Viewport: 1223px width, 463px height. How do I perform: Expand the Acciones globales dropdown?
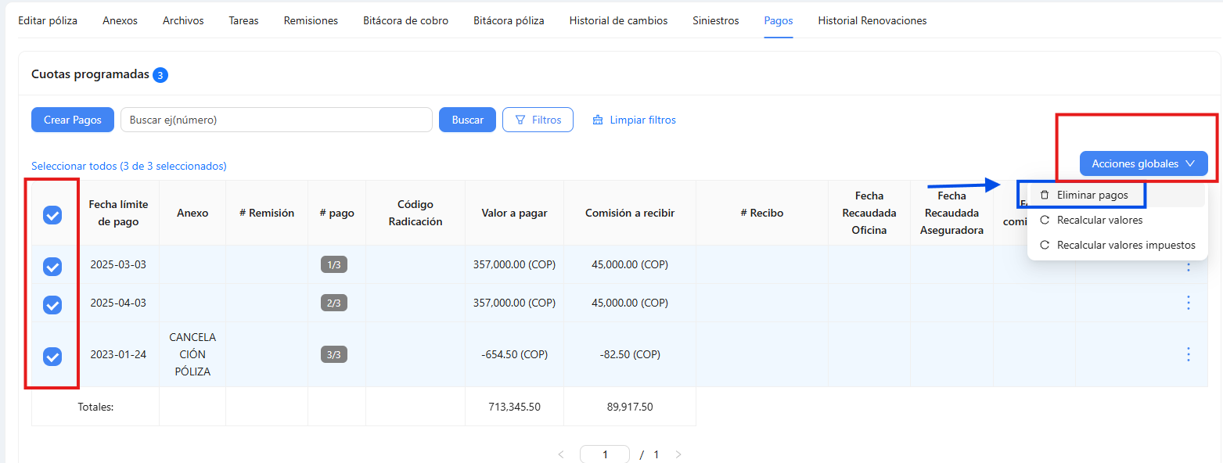click(1143, 163)
